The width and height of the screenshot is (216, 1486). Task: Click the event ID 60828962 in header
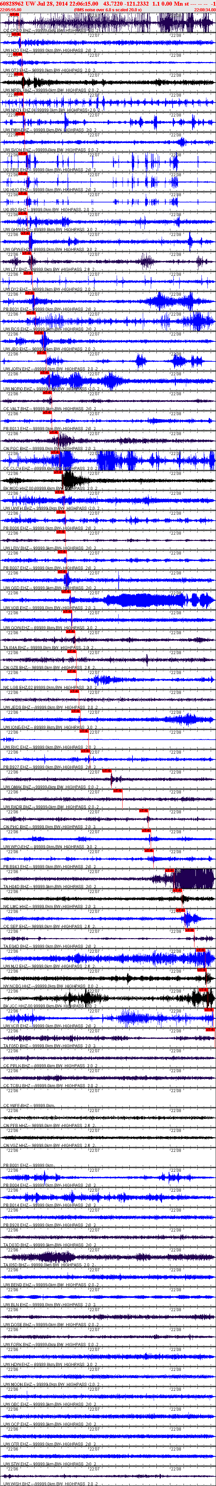pyautogui.click(x=12, y=3)
